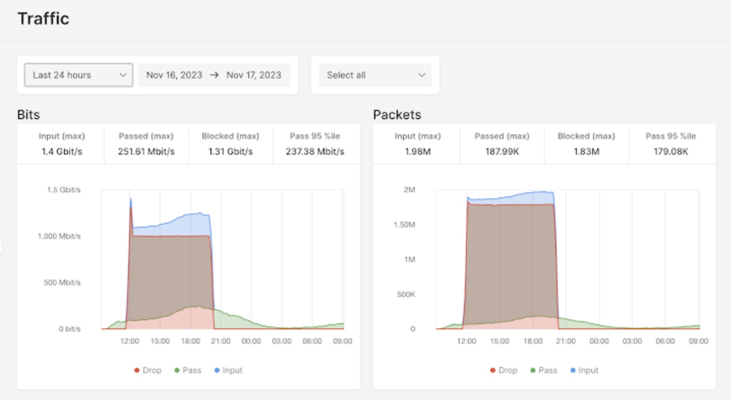This screenshot has width=731, height=400.
Task: Click red Drop dot in Packets legend
Action: pyautogui.click(x=493, y=370)
